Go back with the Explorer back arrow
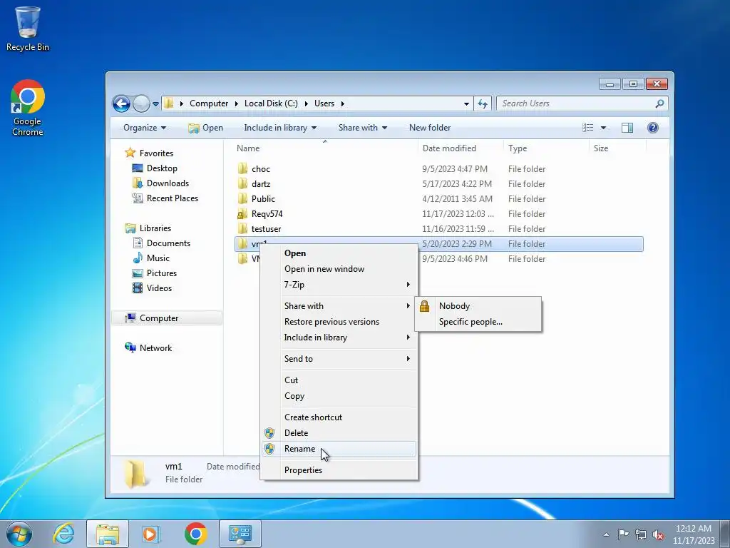This screenshot has height=548, width=730. (x=121, y=103)
